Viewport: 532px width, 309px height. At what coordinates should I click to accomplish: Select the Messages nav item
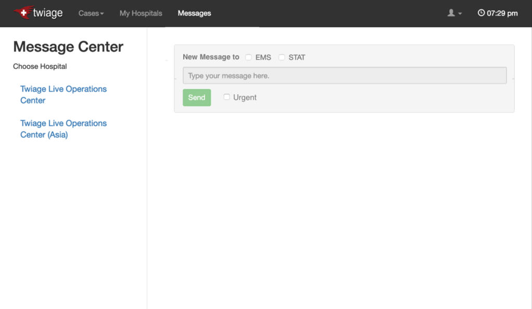[194, 13]
